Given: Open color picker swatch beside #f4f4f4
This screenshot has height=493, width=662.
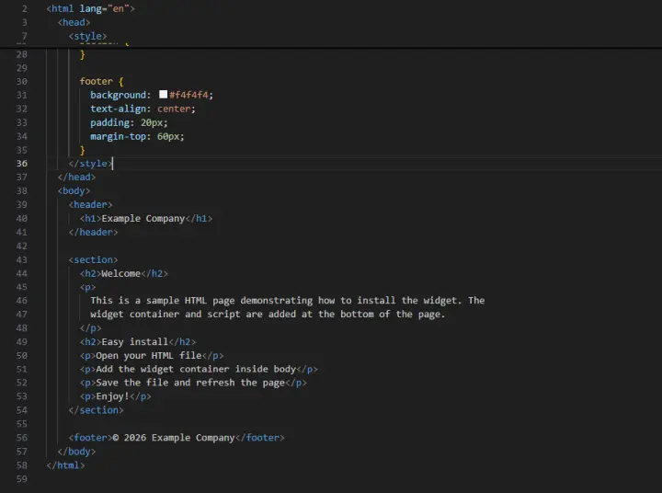Looking at the screenshot, I should pos(163,94).
